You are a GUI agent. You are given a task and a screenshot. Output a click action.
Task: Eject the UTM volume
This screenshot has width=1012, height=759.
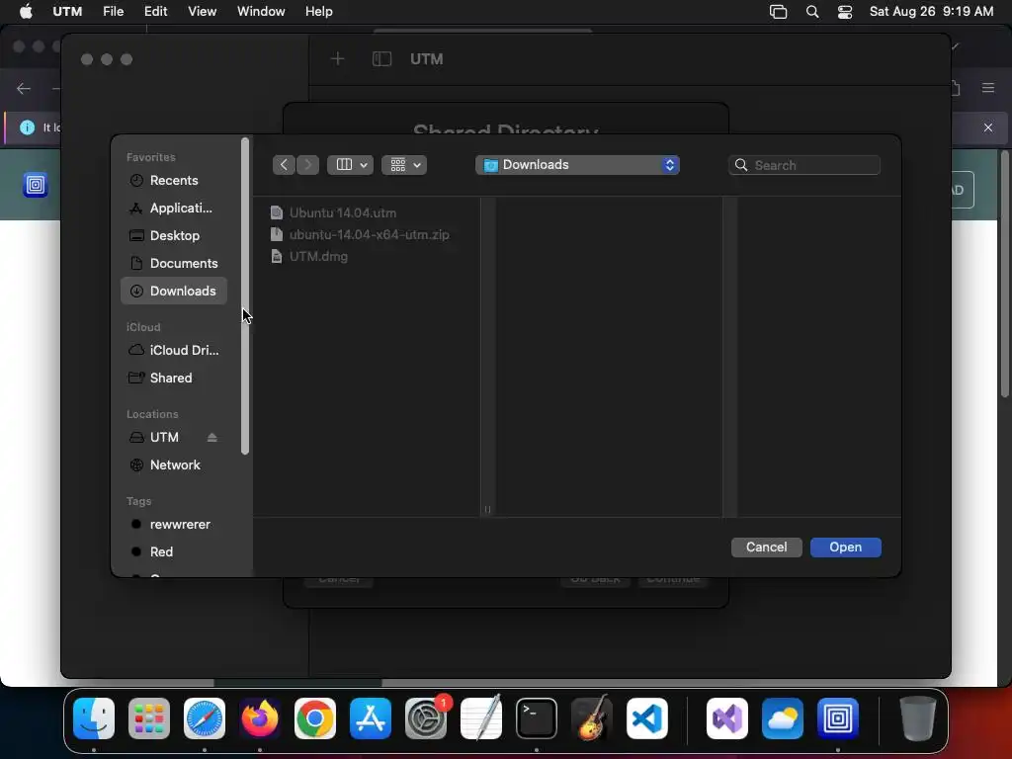point(211,437)
